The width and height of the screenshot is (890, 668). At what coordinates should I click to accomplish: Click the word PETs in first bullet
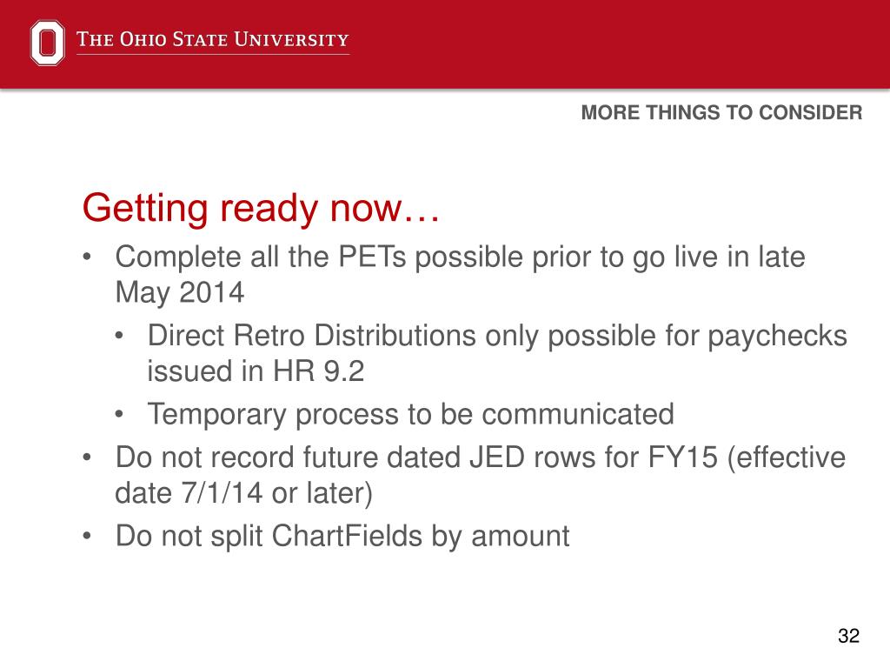[372, 257]
